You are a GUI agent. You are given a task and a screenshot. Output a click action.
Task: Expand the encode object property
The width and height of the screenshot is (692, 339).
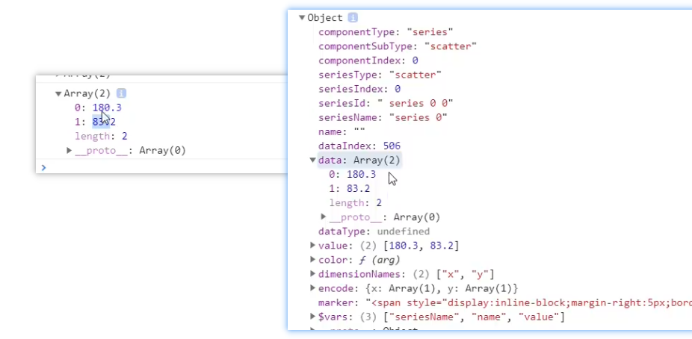click(x=313, y=288)
